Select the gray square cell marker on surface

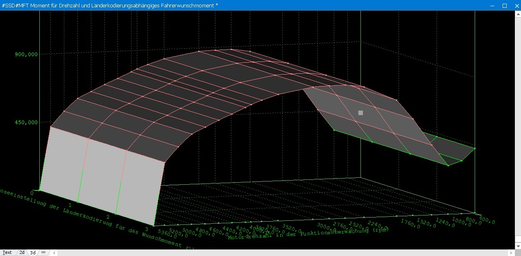pyautogui.click(x=360, y=113)
